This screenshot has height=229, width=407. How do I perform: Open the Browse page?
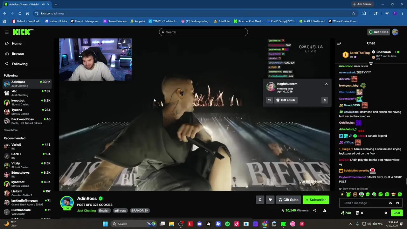(x=18, y=54)
